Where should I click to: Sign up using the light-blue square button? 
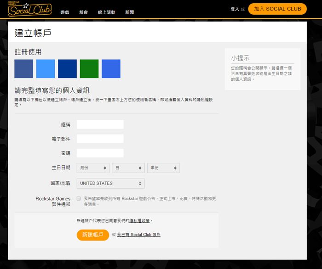(46, 69)
